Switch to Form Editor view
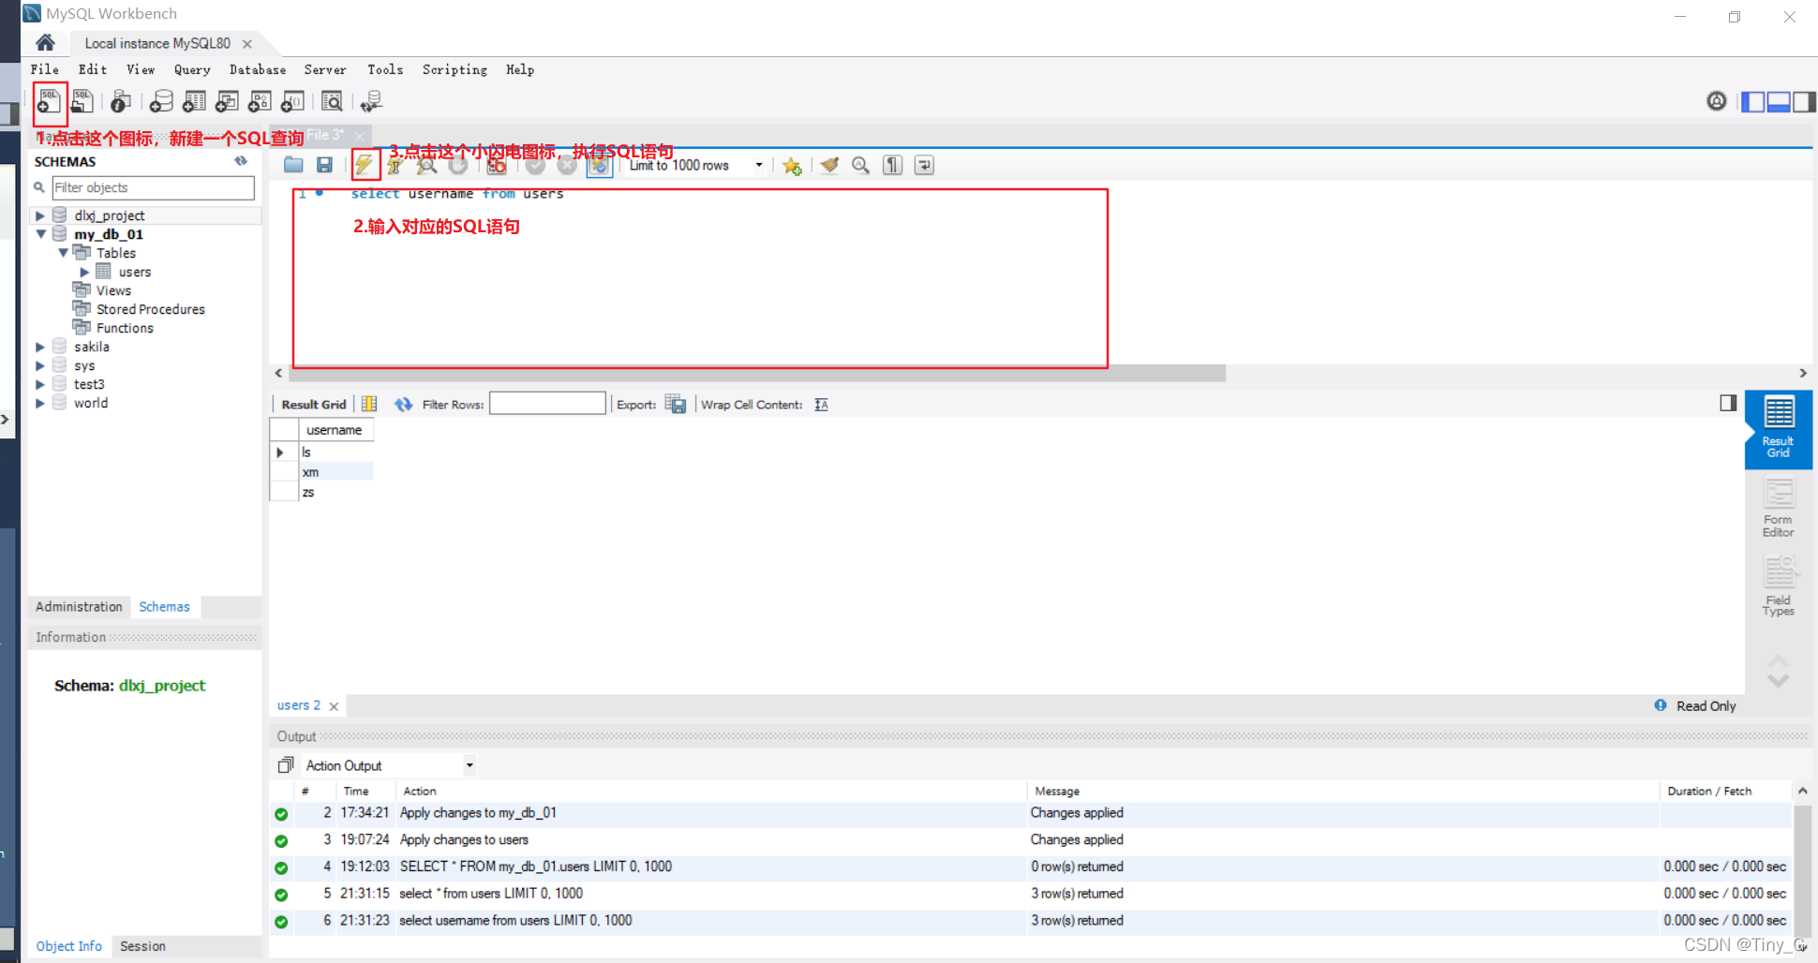Screen dimensions: 1818x963 [x=1778, y=507]
